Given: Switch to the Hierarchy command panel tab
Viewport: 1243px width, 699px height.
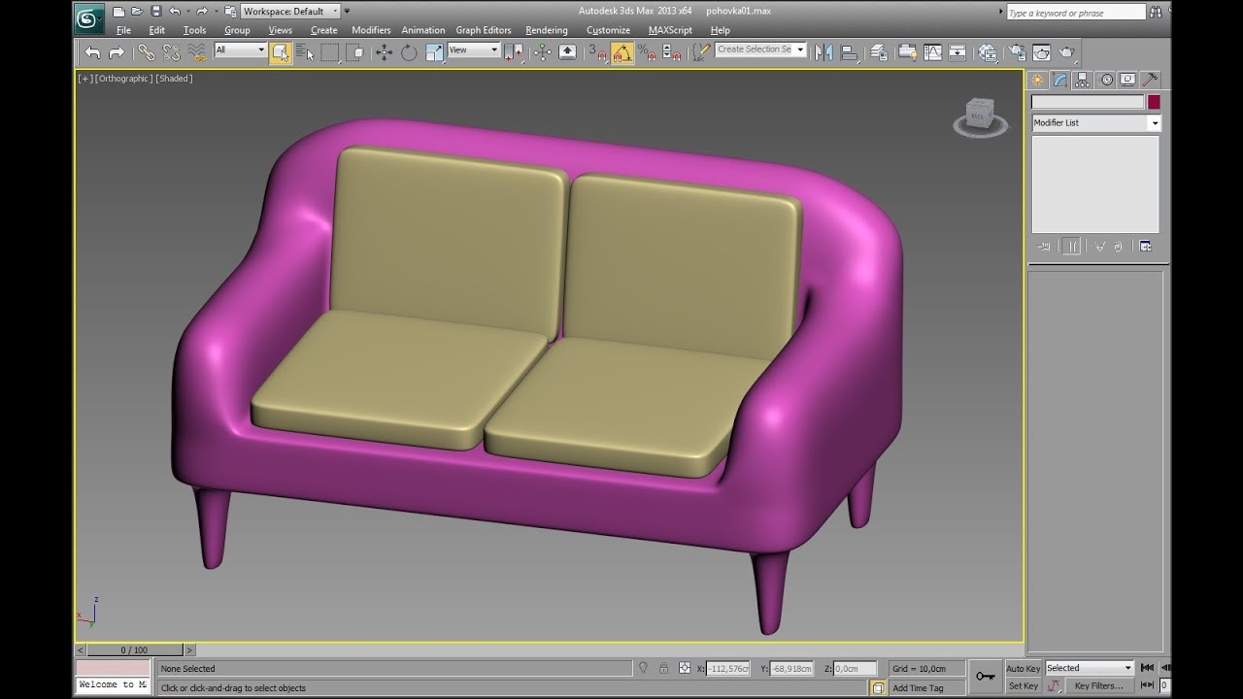Looking at the screenshot, I should point(1083,80).
